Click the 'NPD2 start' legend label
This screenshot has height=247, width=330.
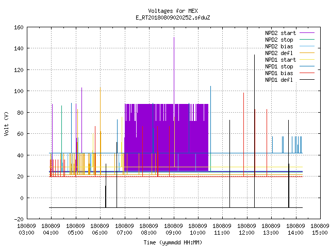(280, 33)
